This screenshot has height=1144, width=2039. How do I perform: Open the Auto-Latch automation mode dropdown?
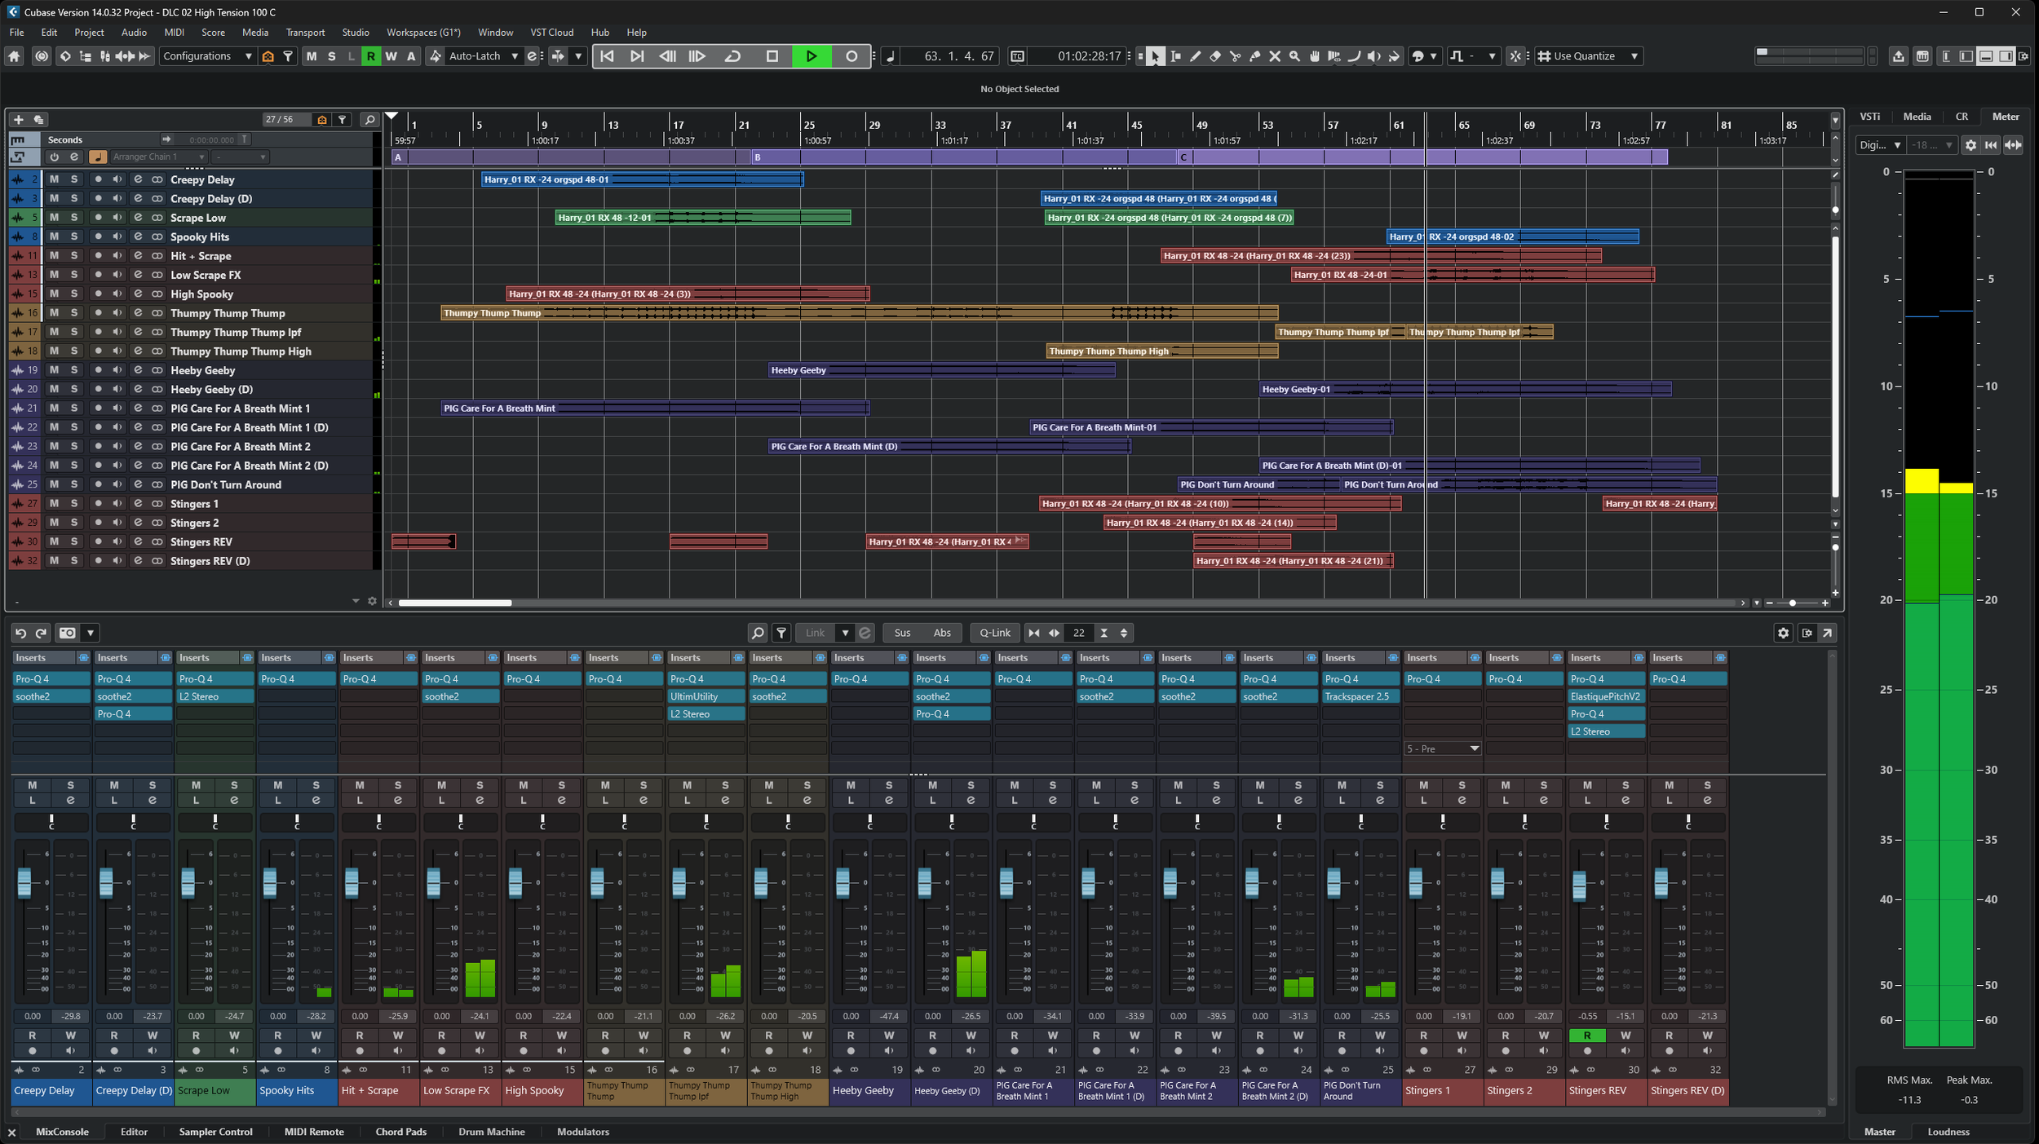pyautogui.click(x=515, y=56)
